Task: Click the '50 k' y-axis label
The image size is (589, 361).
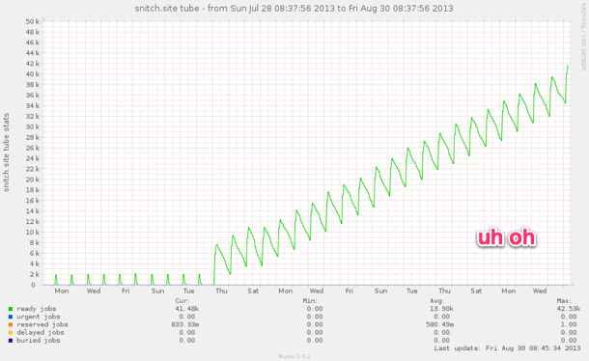Action: pyautogui.click(x=33, y=21)
